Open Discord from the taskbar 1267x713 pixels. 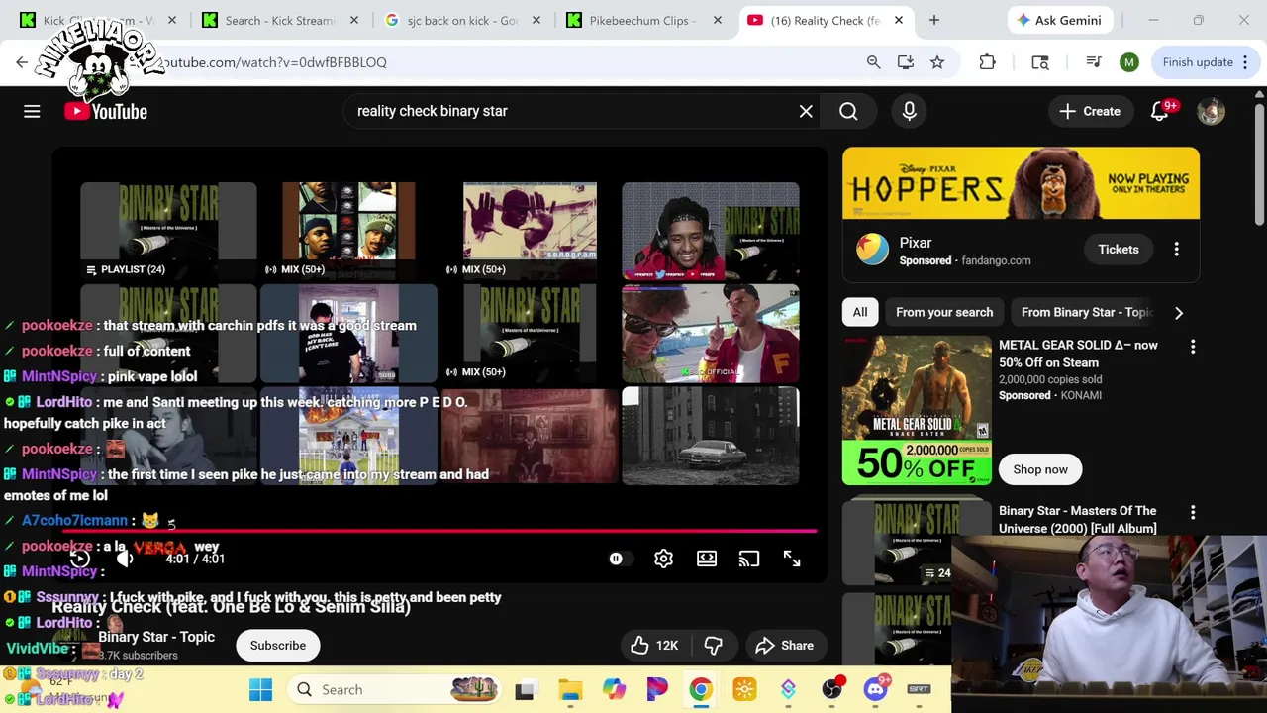[x=876, y=689]
